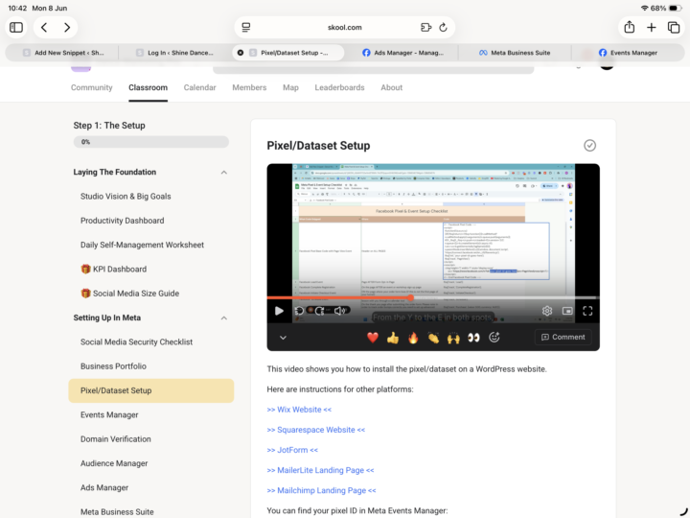Mark Pixel/Dataset Setup lesson complete

(x=589, y=146)
